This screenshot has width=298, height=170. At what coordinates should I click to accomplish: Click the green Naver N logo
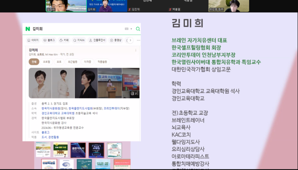click(x=28, y=29)
